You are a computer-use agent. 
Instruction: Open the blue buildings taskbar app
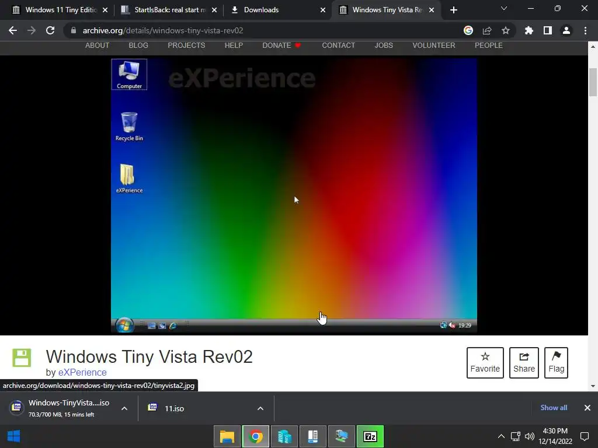pyautogui.click(x=284, y=436)
